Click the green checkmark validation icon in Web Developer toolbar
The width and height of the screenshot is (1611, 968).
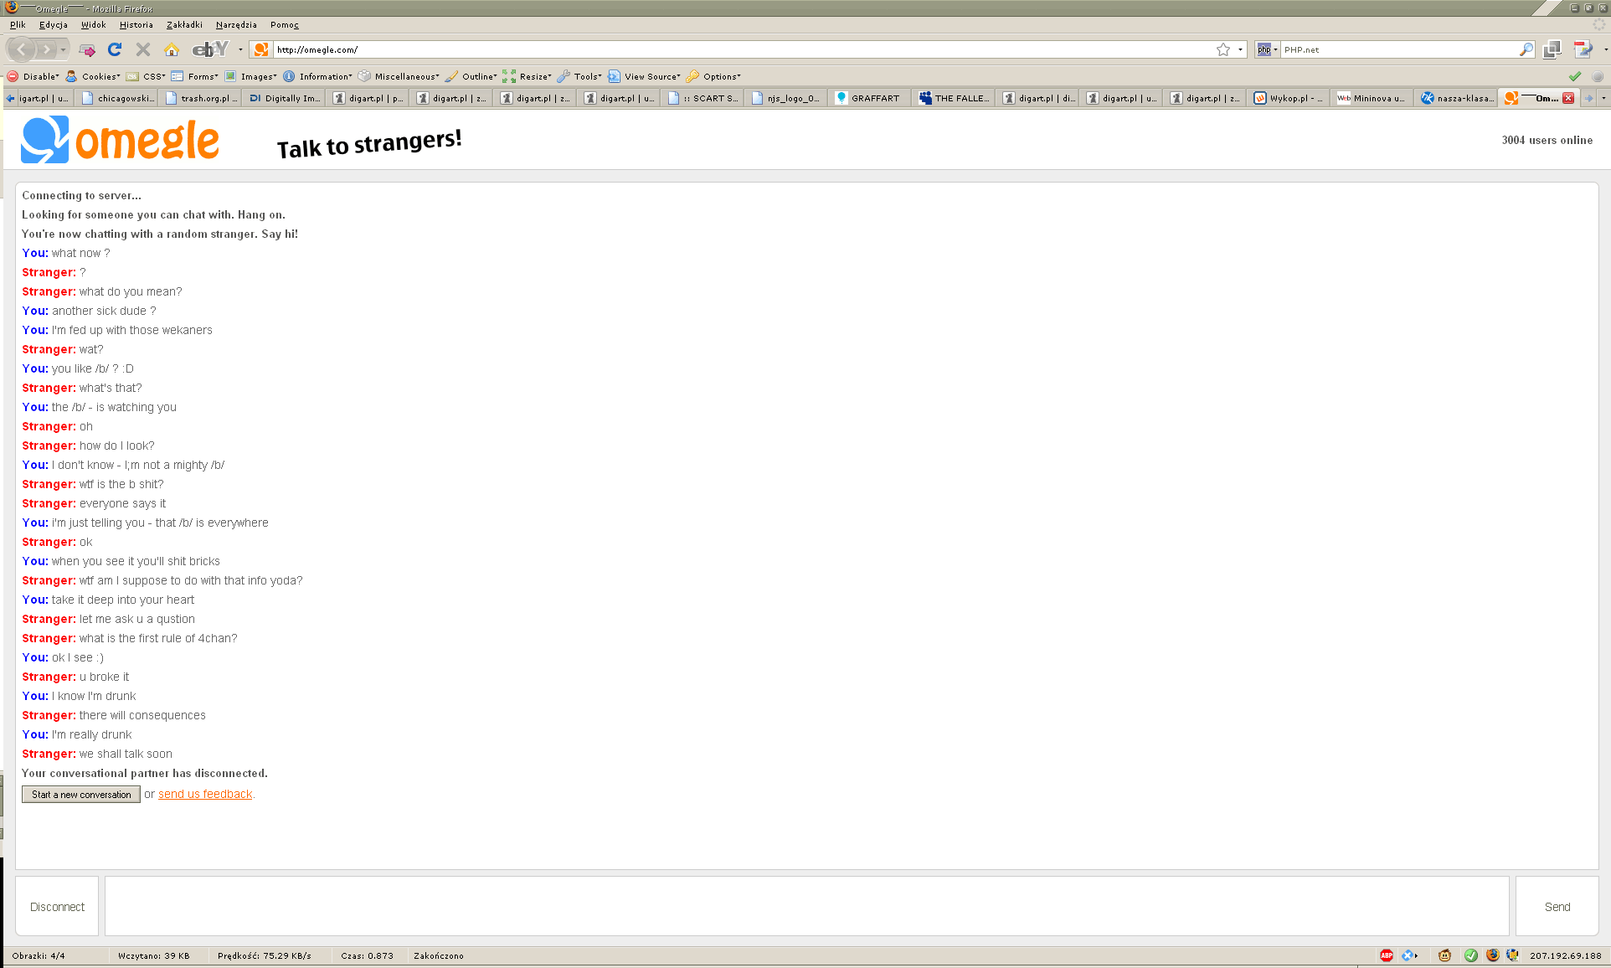pos(1575,76)
